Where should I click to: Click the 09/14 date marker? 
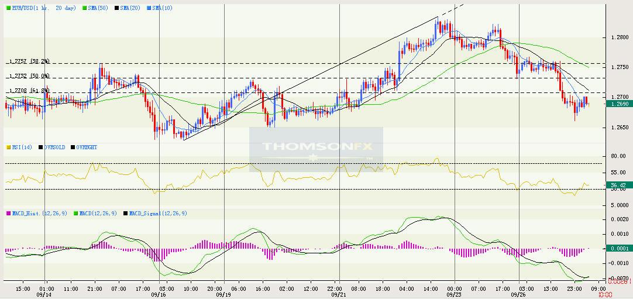[x=45, y=294]
